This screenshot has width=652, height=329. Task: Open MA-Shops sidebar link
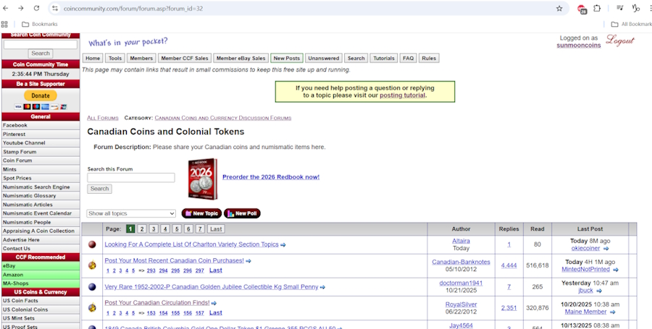41,283
